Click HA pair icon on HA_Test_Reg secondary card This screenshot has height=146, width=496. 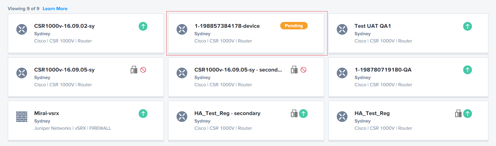[294, 113]
